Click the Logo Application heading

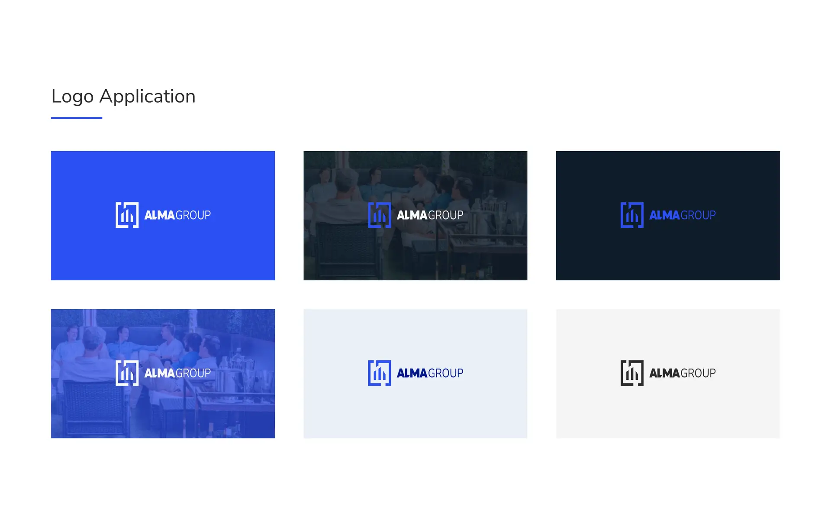[123, 96]
